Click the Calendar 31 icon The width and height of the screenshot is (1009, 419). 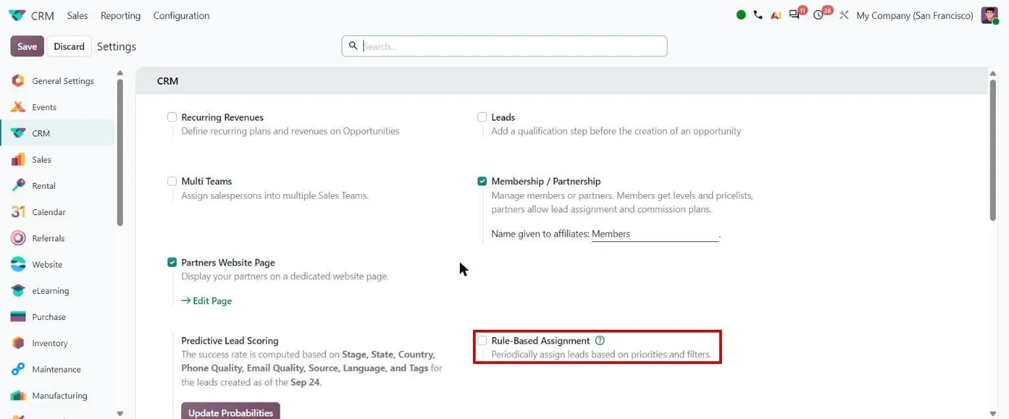[18, 212]
